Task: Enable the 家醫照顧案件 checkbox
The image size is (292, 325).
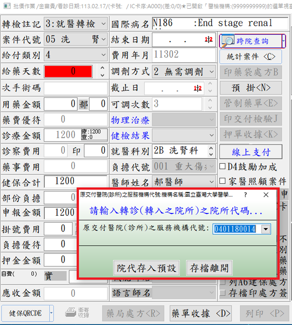Action: [x=222, y=181]
